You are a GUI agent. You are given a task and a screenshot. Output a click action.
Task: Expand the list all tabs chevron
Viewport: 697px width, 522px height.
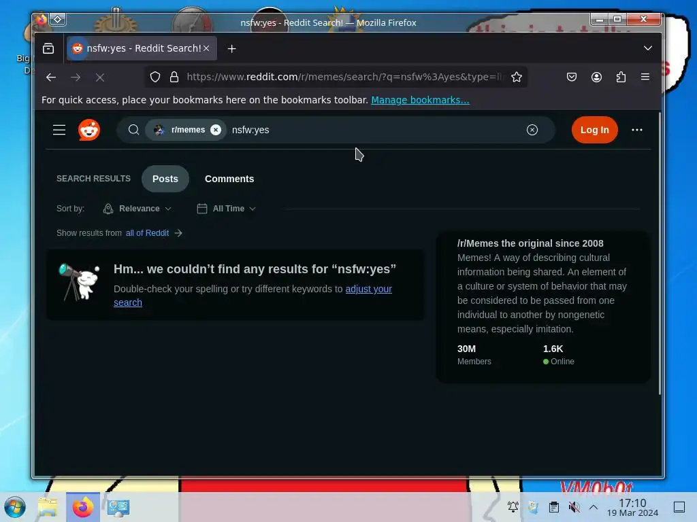point(648,48)
